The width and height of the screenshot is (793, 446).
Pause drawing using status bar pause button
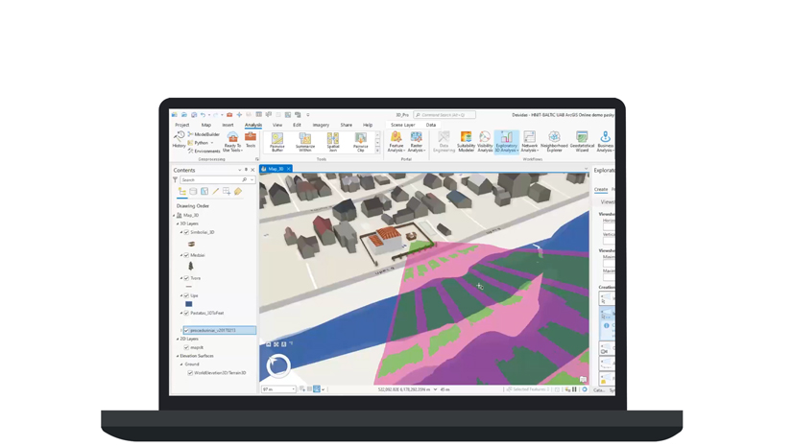(x=574, y=389)
